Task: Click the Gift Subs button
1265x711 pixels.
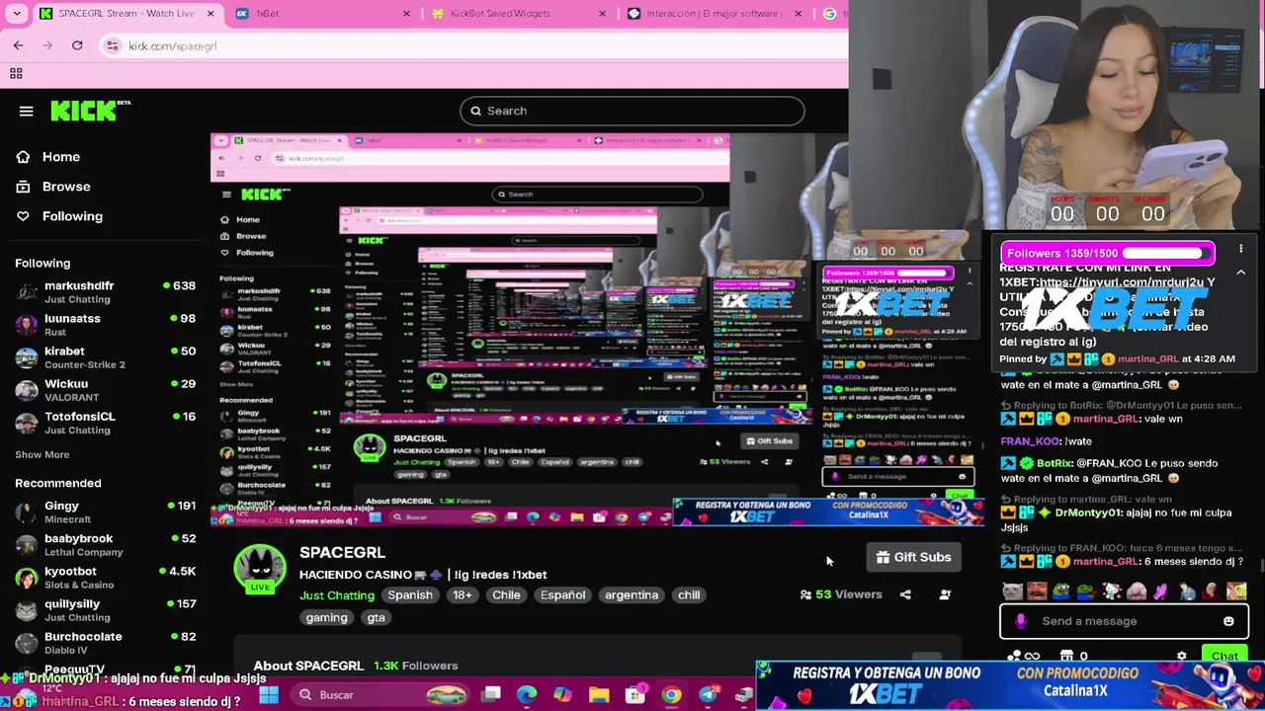Action: (913, 557)
